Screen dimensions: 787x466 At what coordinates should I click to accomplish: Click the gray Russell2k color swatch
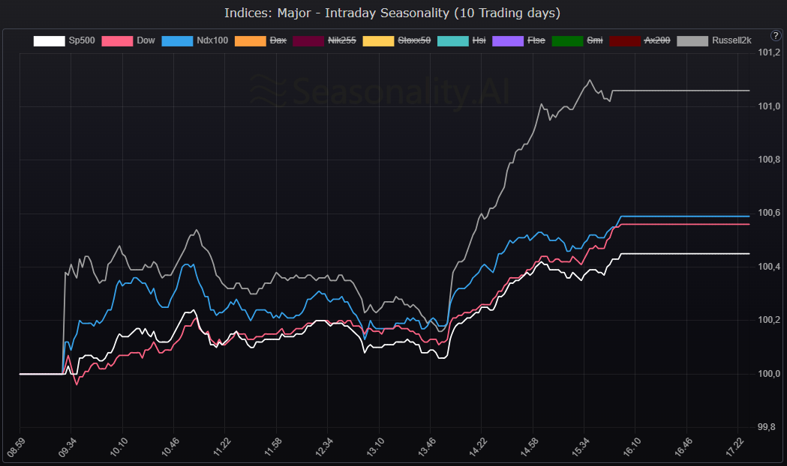click(692, 41)
